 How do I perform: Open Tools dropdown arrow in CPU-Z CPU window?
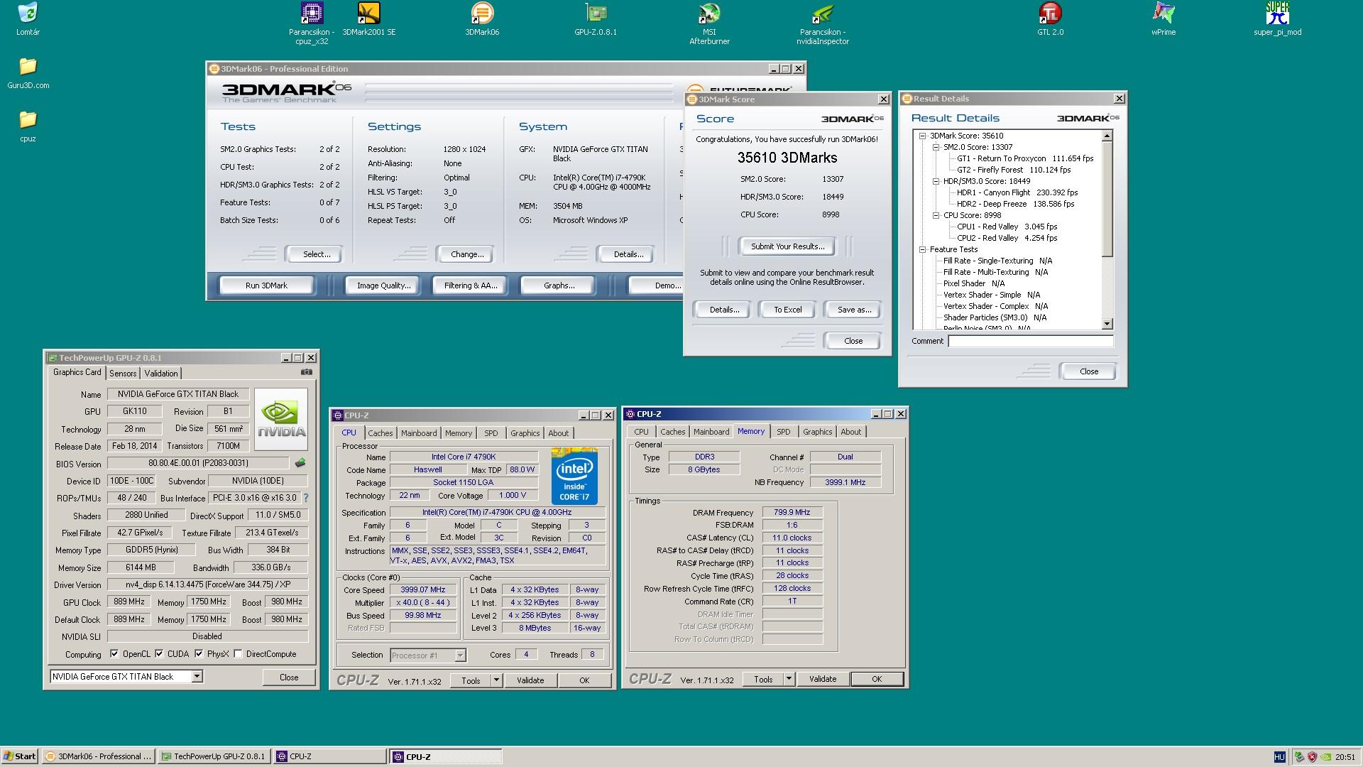pos(496,680)
